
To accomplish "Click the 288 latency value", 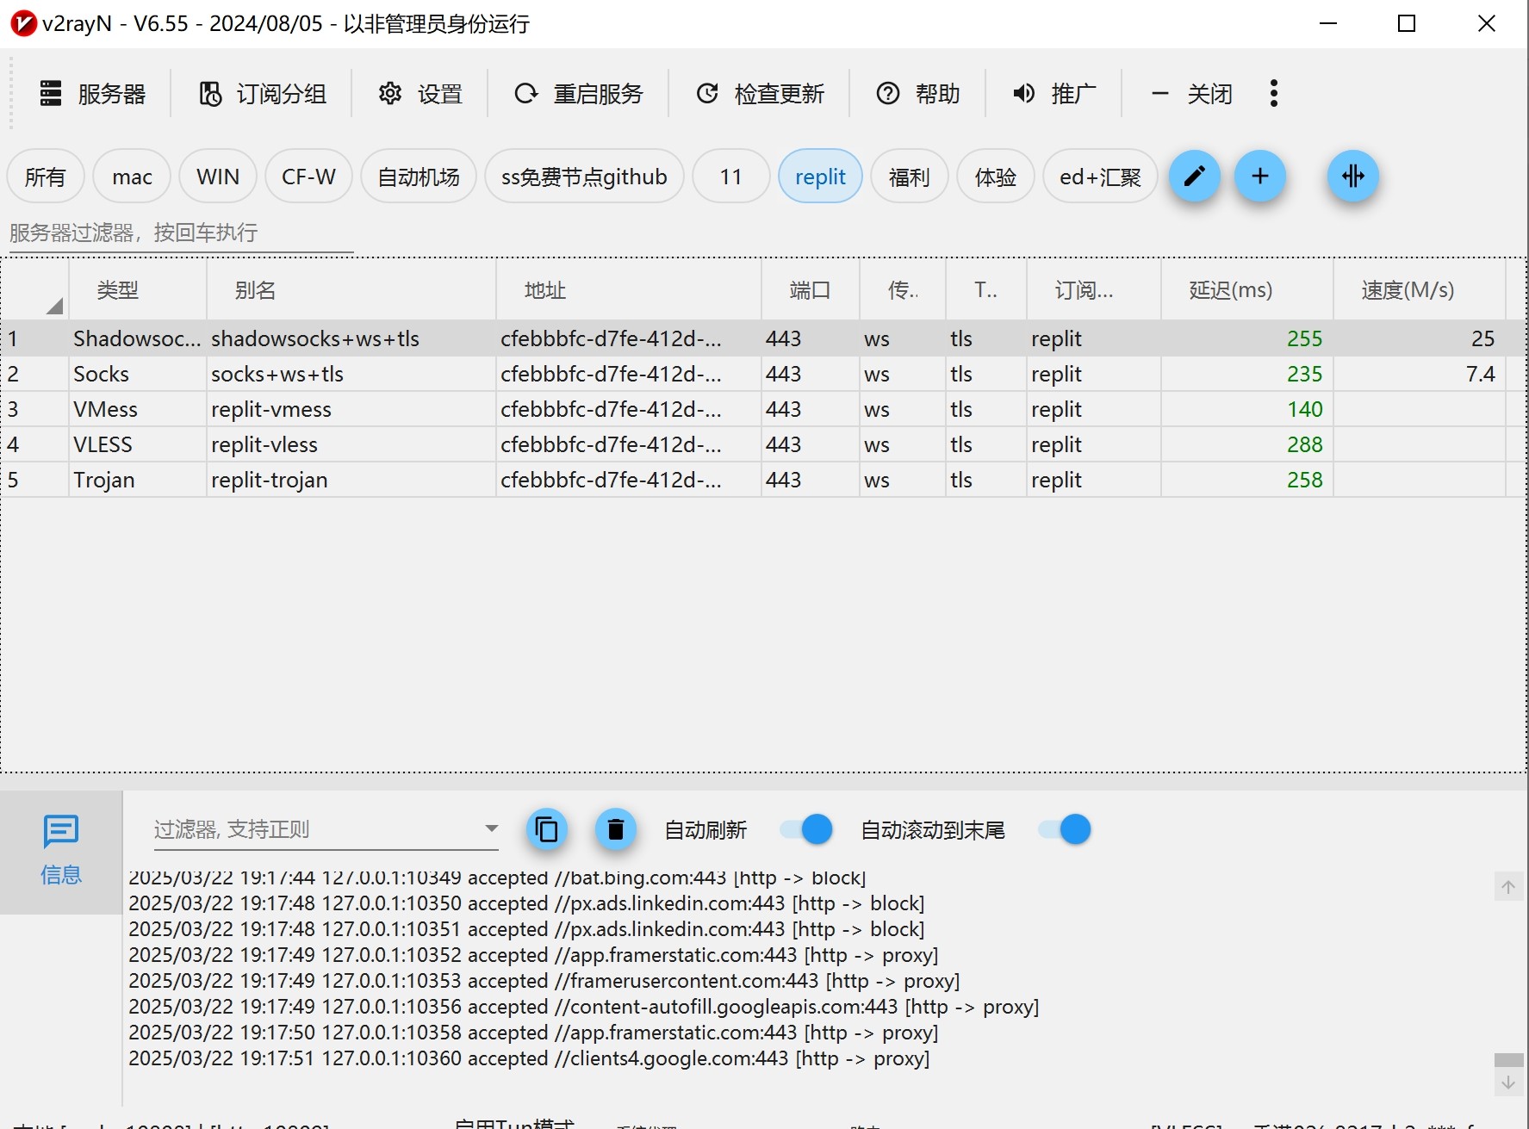I will click(x=1304, y=444).
